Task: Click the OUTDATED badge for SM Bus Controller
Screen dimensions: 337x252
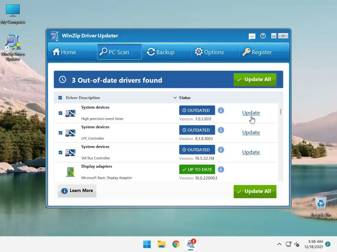Action: (x=197, y=150)
